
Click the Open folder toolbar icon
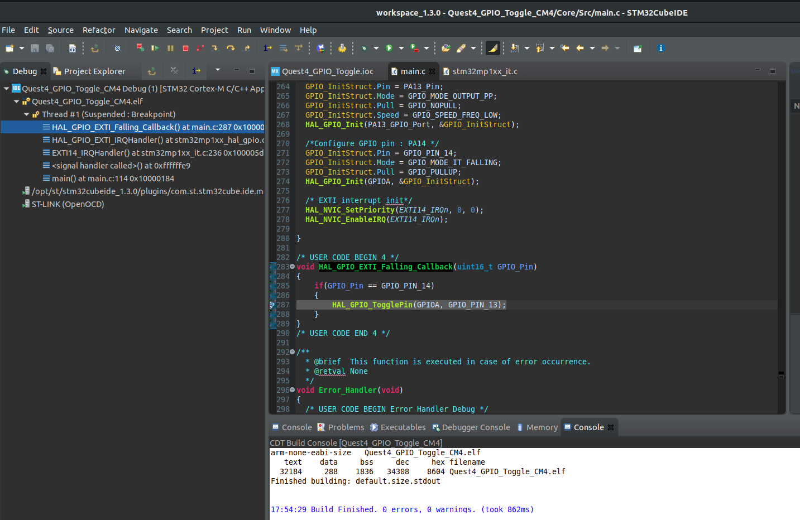click(x=446, y=49)
